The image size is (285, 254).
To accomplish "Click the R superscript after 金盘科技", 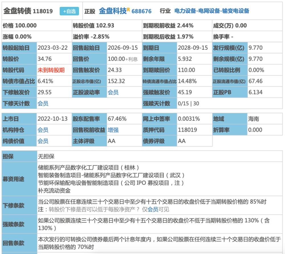I will point(128,9).
